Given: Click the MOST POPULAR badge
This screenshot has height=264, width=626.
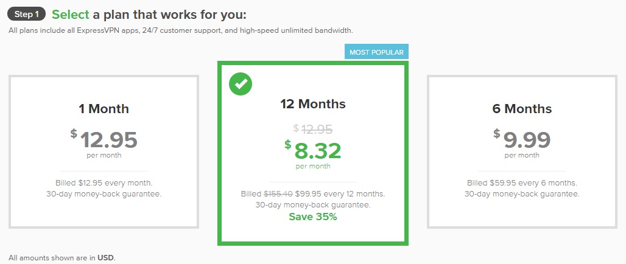Looking at the screenshot, I should pos(376,52).
